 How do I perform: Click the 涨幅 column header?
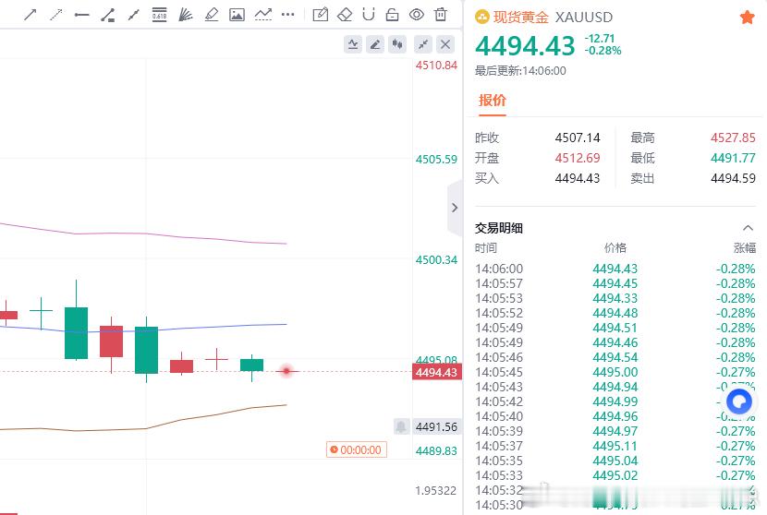tap(745, 247)
